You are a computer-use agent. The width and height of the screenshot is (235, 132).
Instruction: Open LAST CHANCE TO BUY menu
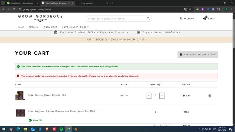click(75, 27)
